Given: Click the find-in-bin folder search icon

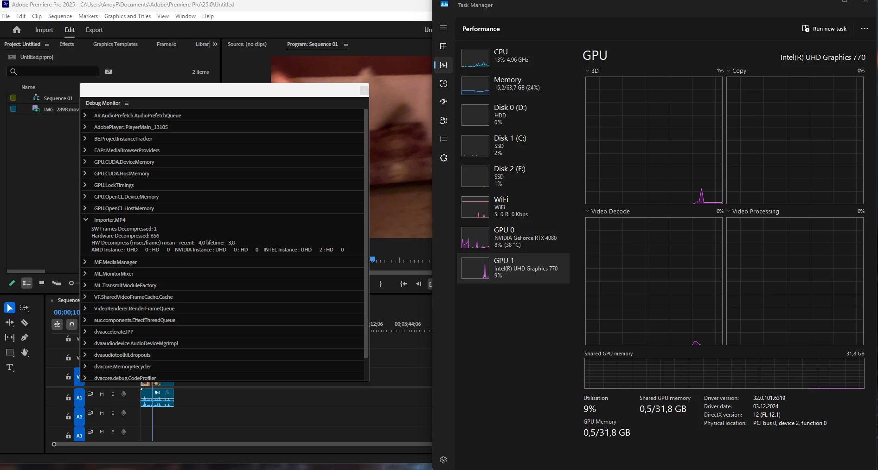Looking at the screenshot, I should [x=109, y=71].
